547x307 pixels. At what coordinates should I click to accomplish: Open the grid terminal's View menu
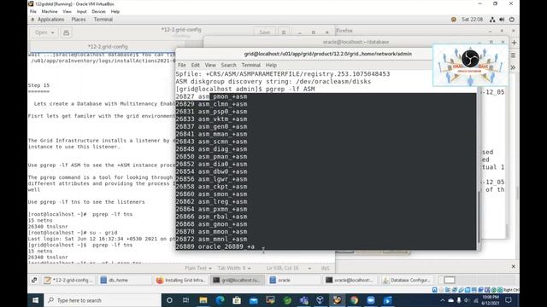pyautogui.click(x=210, y=65)
